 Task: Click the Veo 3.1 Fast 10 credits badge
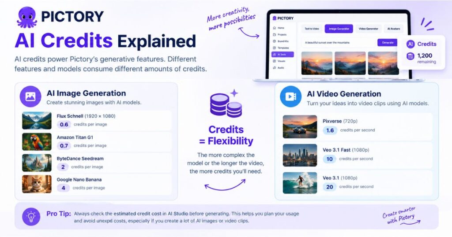coord(329,159)
